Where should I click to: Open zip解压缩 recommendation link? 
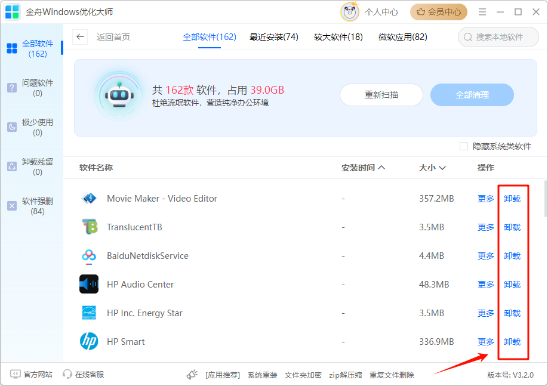345,375
